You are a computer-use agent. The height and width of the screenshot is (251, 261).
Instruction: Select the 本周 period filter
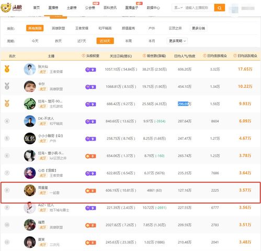click(129, 41)
